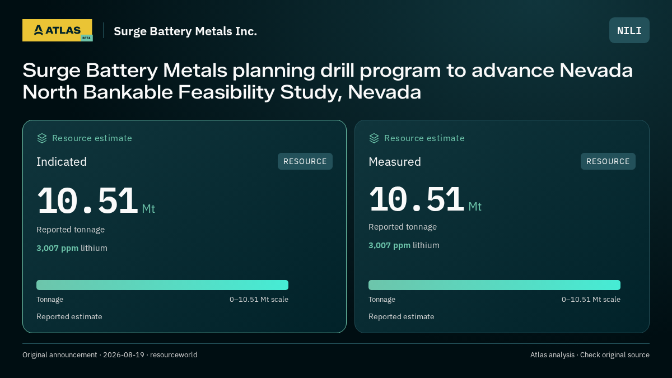Image resolution: width=672 pixels, height=378 pixels.
Task: Click the "Measured" category label
Action: pos(395,162)
